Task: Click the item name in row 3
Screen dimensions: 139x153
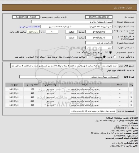Action: (x=85, y=97)
